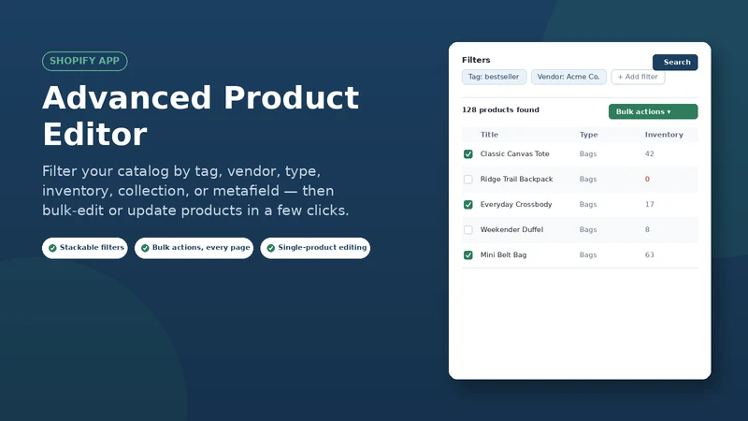Image resolution: width=748 pixels, height=421 pixels.
Task: Select the Vendor: Acme Co. filter chip
Action: click(568, 77)
